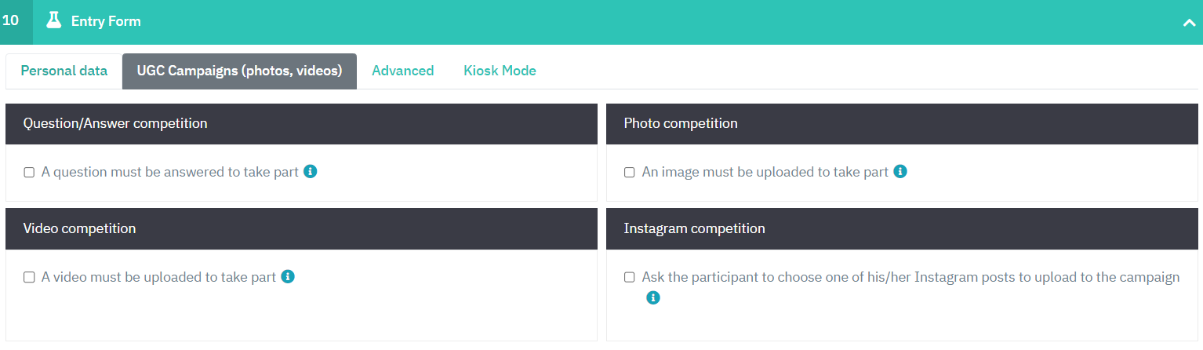Click the Entry Form section title
This screenshot has height=350, width=1203.
(x=106, y=21)
